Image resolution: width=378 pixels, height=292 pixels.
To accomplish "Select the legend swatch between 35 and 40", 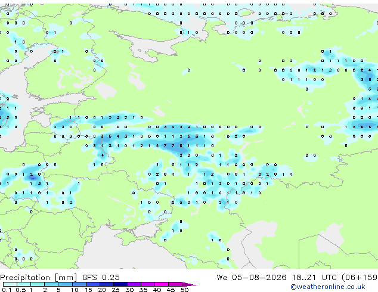I will [148, 284].
